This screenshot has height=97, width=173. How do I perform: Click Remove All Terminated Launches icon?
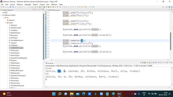[145, 63]
